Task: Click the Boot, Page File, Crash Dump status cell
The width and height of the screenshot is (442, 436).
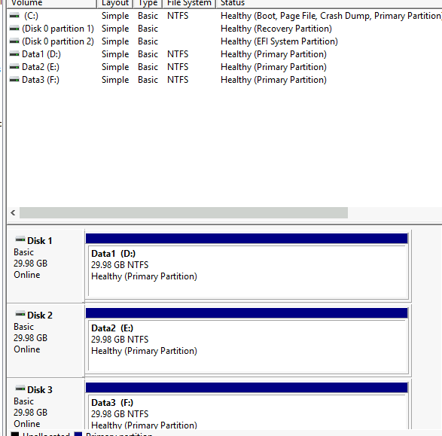Action: tap(331, 16)
